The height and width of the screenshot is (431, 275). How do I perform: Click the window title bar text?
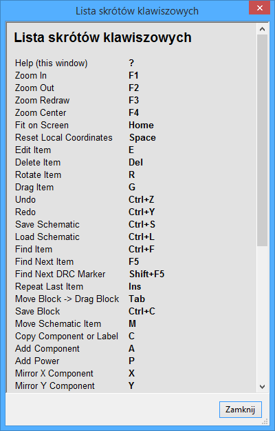(137, 11)
